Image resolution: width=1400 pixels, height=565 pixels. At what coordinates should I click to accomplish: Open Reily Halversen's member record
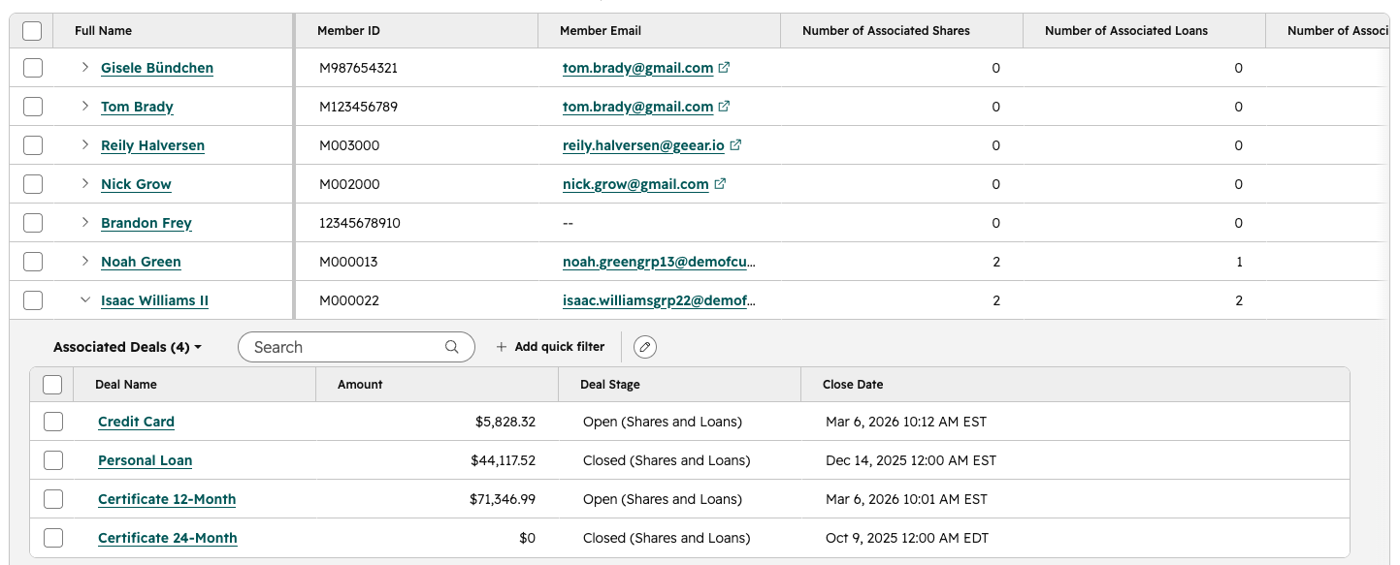[x=152, y=145]
